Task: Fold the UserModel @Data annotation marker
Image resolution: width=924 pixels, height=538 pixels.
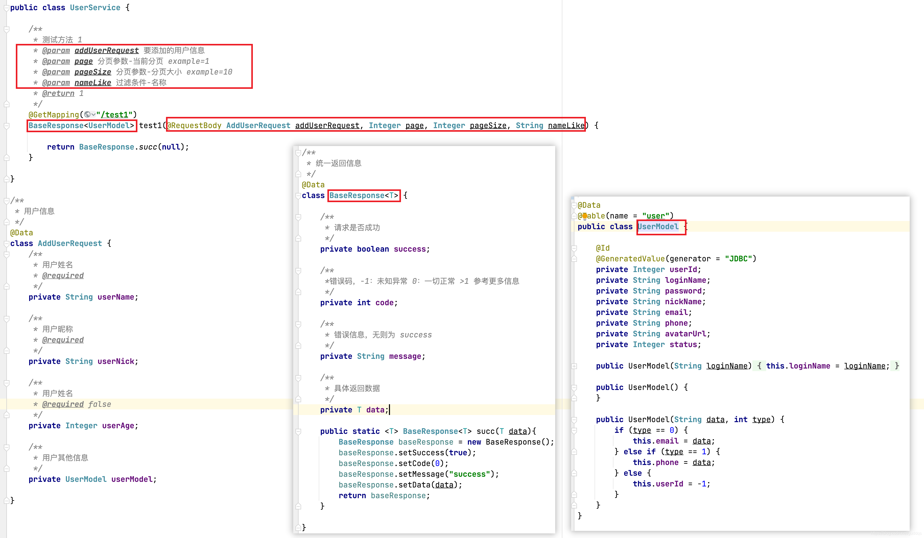Action: 574,205
